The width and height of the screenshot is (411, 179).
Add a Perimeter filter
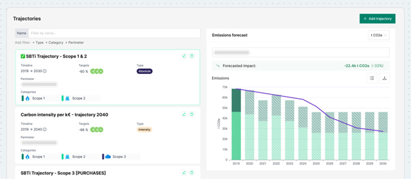pyautogui.click(x=74, y=42)
